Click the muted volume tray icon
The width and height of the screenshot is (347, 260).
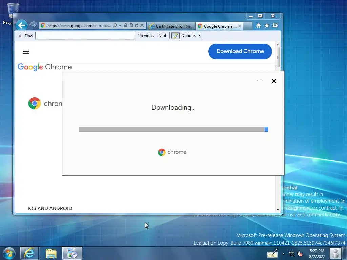(300, 254)
